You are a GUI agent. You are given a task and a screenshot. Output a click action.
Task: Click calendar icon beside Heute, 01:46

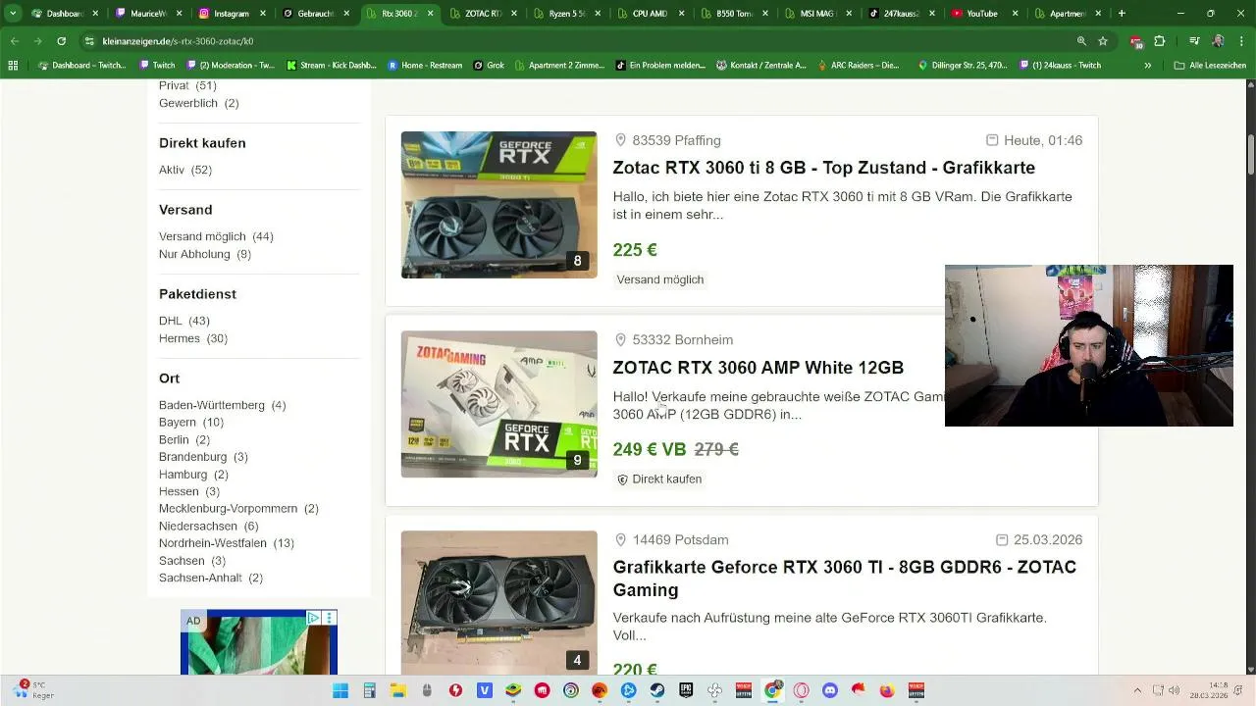pos(992,140)
